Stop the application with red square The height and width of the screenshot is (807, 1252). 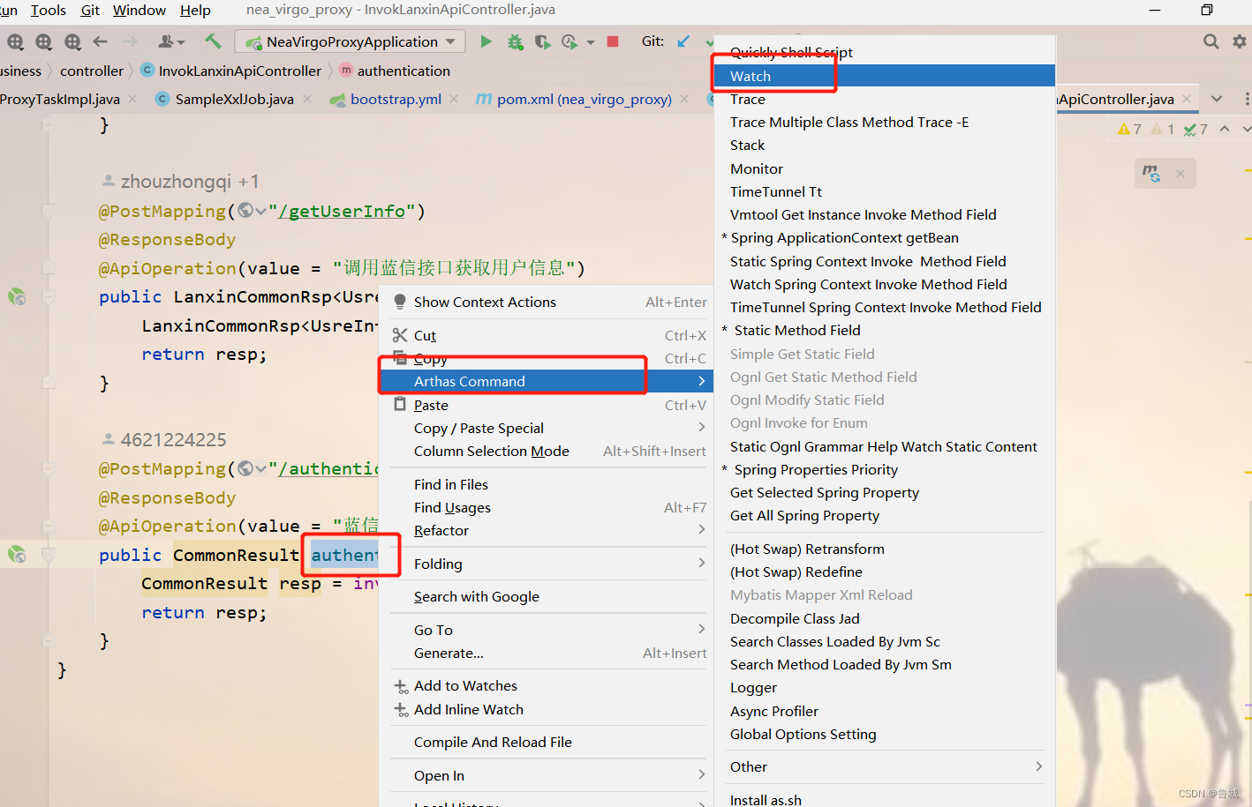[x=613, y=41]
